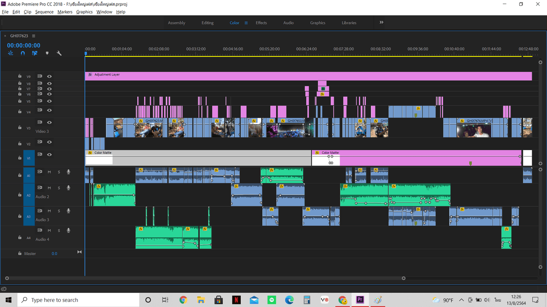The width and height of the screenshot is (547, 307).
Task: Toggle Sync Lock on track A1
Action: pyautogui.click(x=40, y=171)
